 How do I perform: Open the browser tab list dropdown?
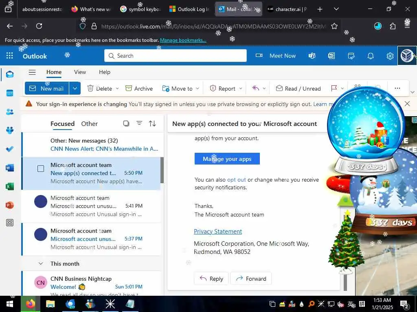336,9
